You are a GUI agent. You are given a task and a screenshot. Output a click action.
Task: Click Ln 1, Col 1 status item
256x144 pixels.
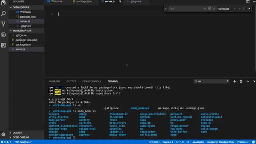pyautogui.click(x=154, y=142)
